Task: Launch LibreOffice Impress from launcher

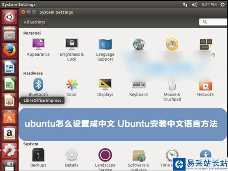Action: (9, 100)
